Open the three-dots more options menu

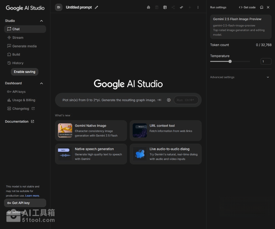198,7
